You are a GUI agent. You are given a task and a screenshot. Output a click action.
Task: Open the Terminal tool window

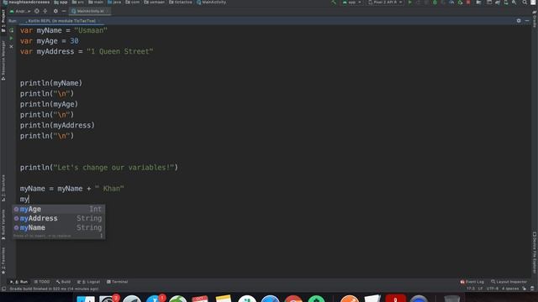point(118,282)
